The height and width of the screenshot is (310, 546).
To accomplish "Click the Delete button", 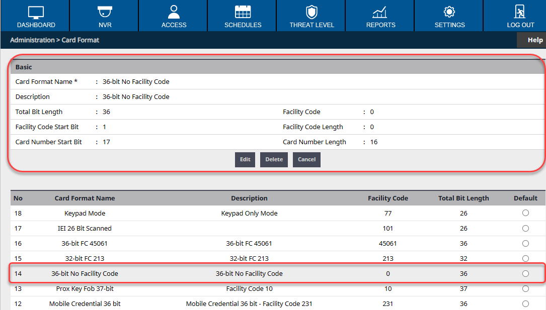I will pyautogui.click(x=274, y=159).
